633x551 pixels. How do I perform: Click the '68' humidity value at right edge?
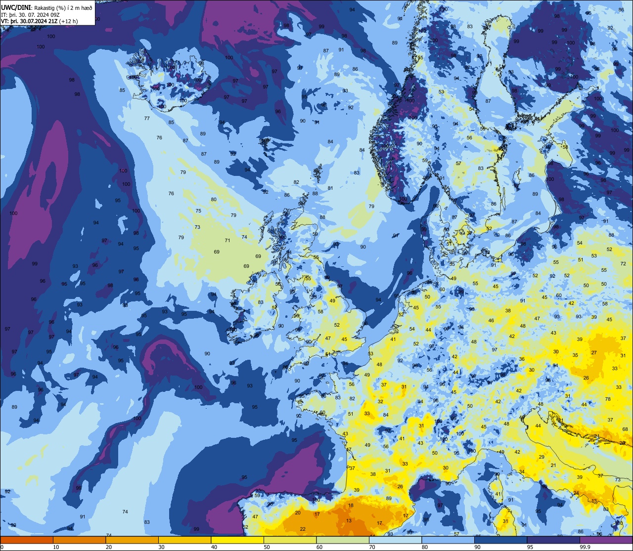(x=625, y=429)
